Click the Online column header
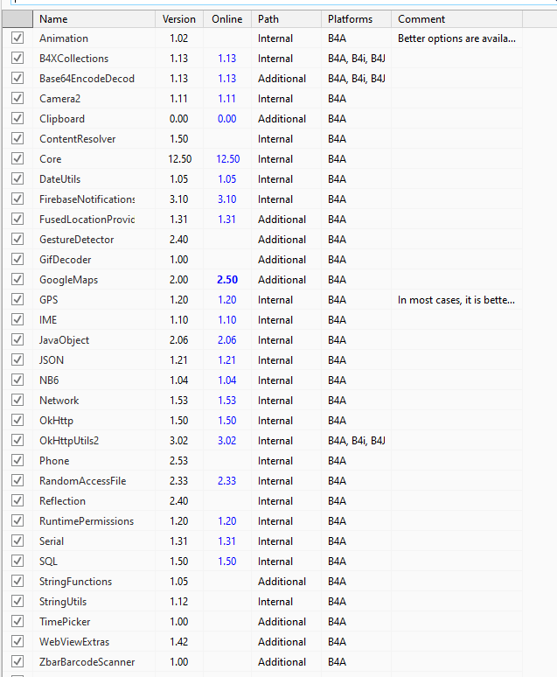Image resolution: width=557 pixels, height=677 pixels. coord(226,19)
